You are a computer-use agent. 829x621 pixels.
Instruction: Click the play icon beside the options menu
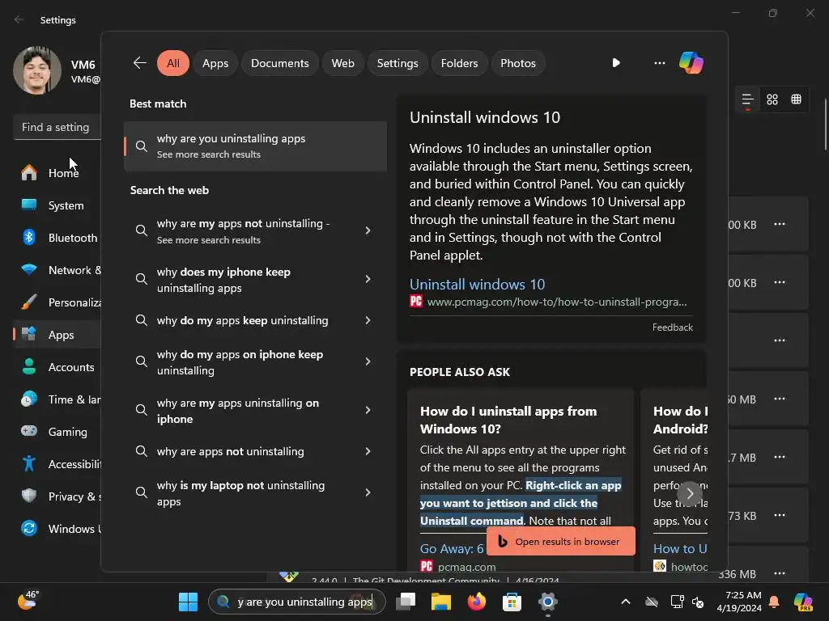point(616,63)
